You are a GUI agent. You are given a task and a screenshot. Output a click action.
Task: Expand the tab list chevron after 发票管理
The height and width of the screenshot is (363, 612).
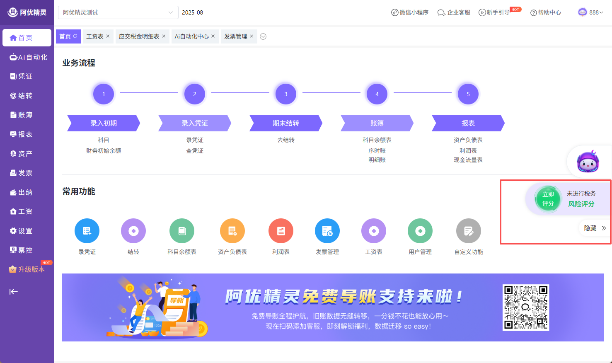coord(263,36)
